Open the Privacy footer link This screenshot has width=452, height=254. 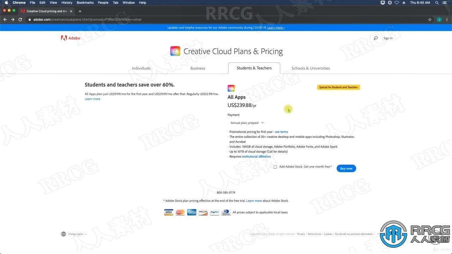[301, 234]
